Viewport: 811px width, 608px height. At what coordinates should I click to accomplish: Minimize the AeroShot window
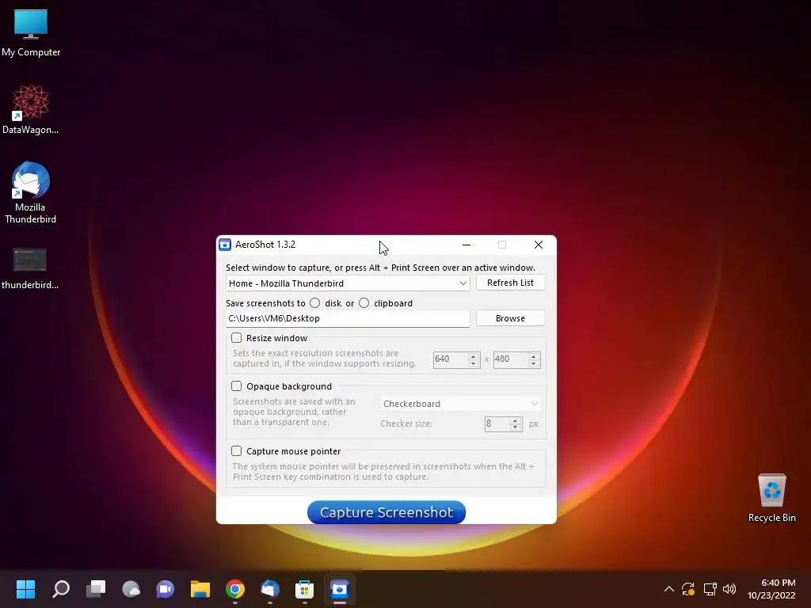[466, 245]
